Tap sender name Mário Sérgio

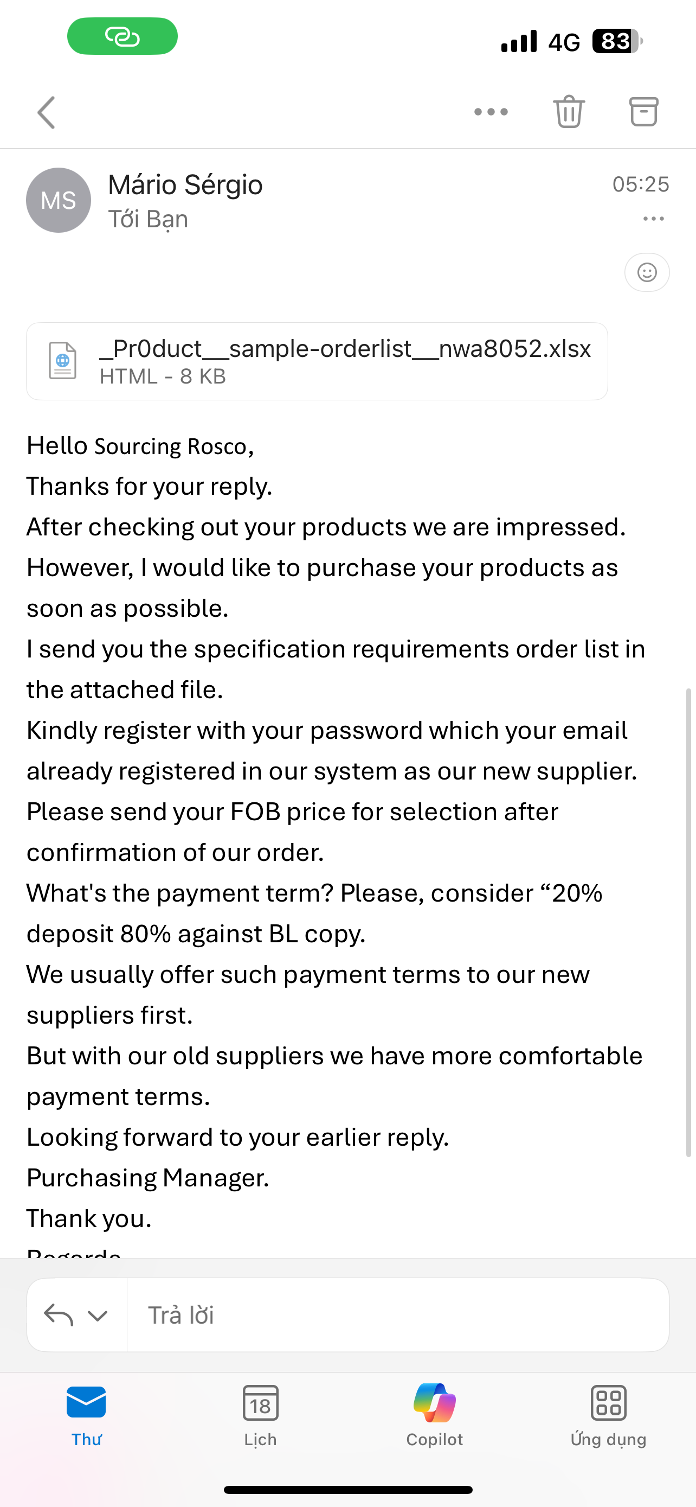point(185,185)
